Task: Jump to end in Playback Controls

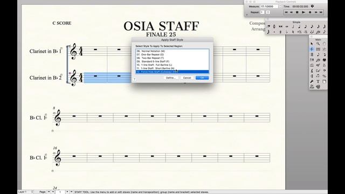Action: click(x=321, y=12)
